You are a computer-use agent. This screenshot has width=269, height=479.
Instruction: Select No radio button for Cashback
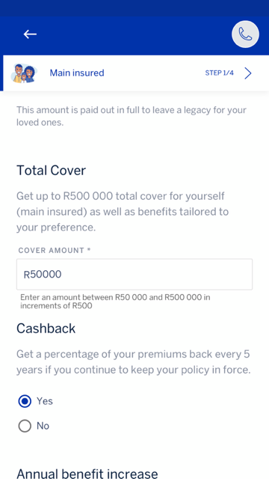point(25,426)
